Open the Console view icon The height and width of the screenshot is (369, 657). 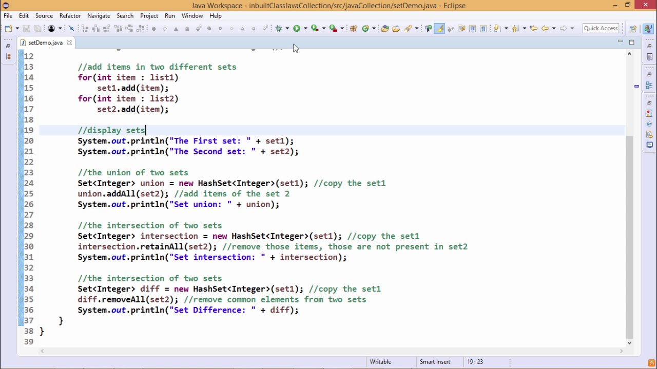pyautogui.click(x=649, y=146)
